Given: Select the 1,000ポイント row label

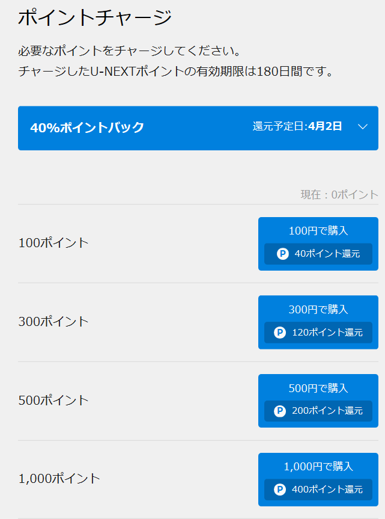Looking at the screenshot, I should 59,479.
